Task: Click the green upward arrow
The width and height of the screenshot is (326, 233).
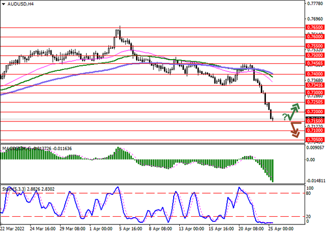Action: [x=294, y=110]
